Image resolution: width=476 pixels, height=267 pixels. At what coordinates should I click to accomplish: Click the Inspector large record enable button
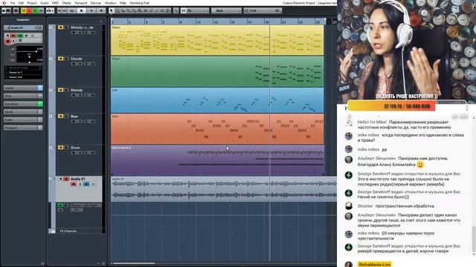click(8, 42)
